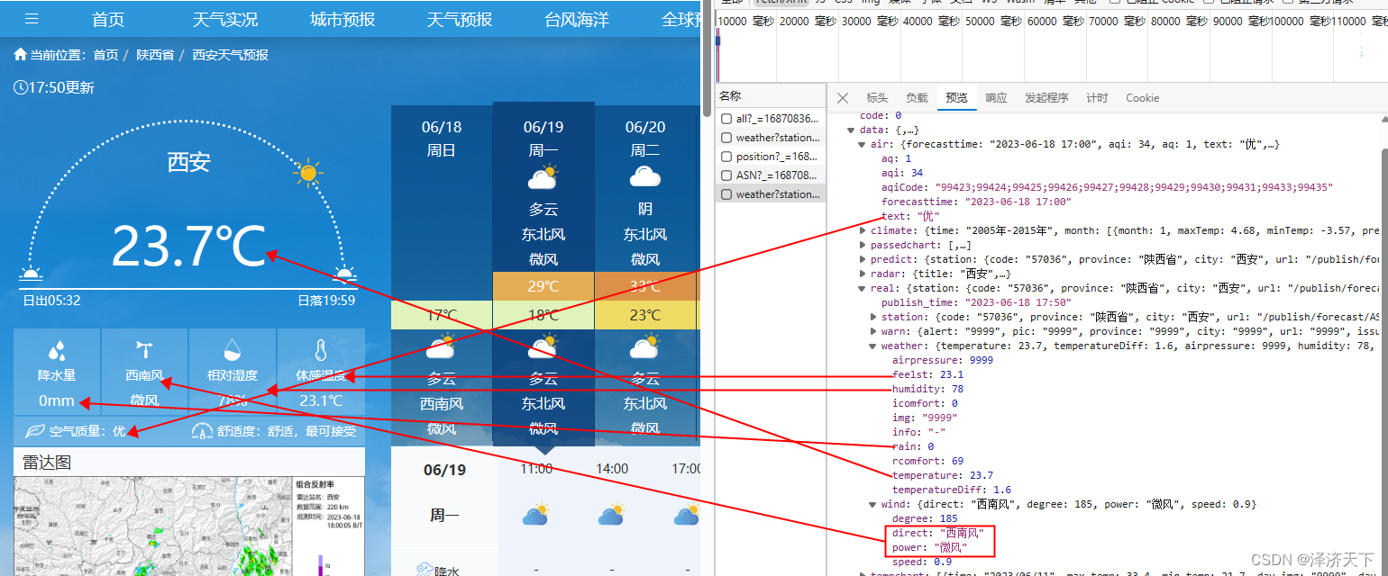This screenshot has height=576, width=1388.
Task: Open 首页 in the top navigation
Action: tap(108, 19)
